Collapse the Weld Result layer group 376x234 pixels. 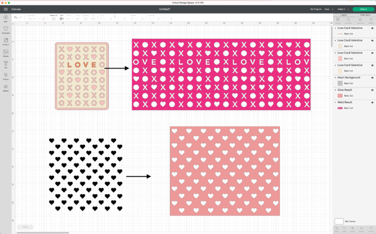pos(335,102)
